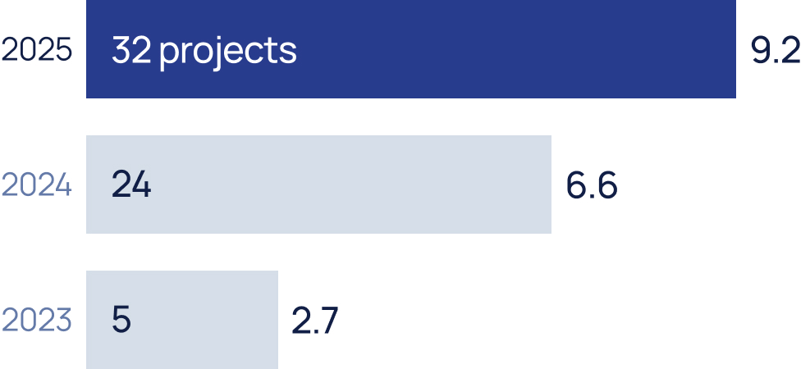Screen dimensions: 810x369
Task: Click the number 32 in the blue bar
Action: pyautogui.click(x=131, y=51)
